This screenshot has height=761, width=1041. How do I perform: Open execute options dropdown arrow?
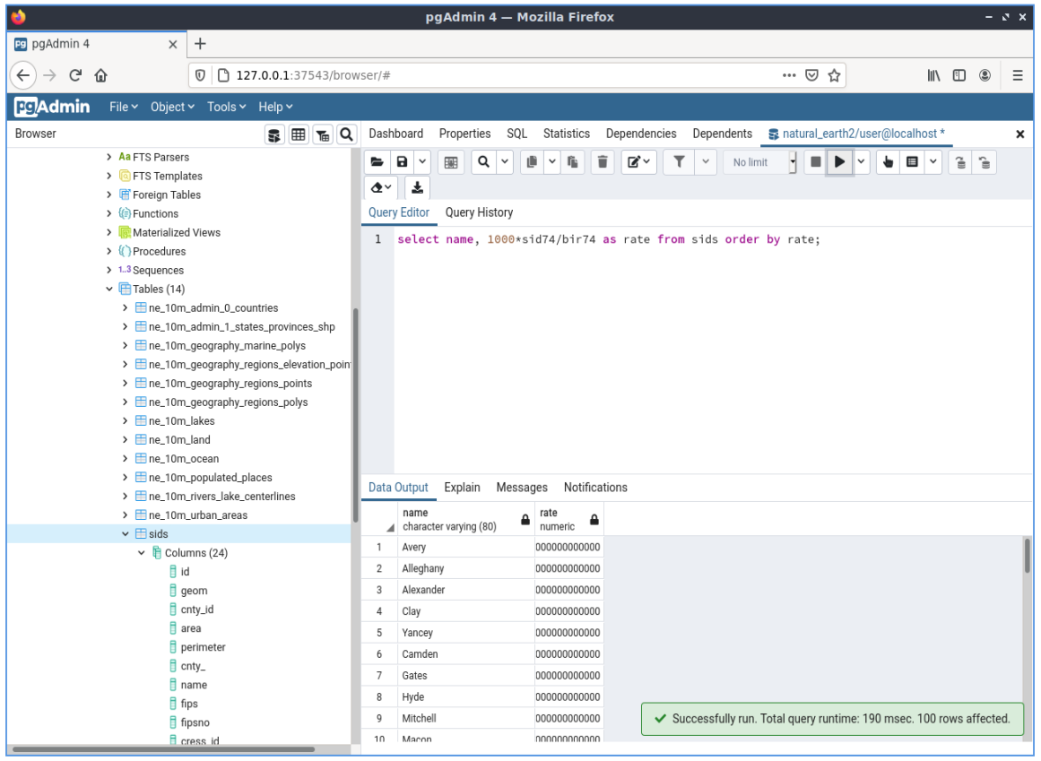[861, 162]
